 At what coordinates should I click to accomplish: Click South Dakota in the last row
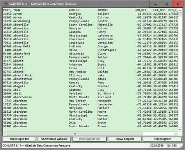click(79, 127)
